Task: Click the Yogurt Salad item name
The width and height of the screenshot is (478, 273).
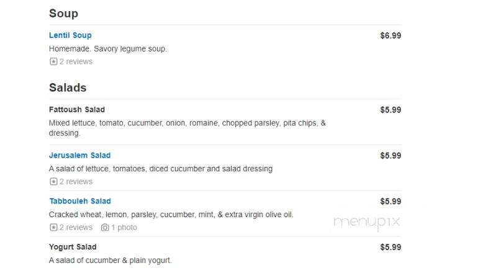Action: (x=73, y=247)
